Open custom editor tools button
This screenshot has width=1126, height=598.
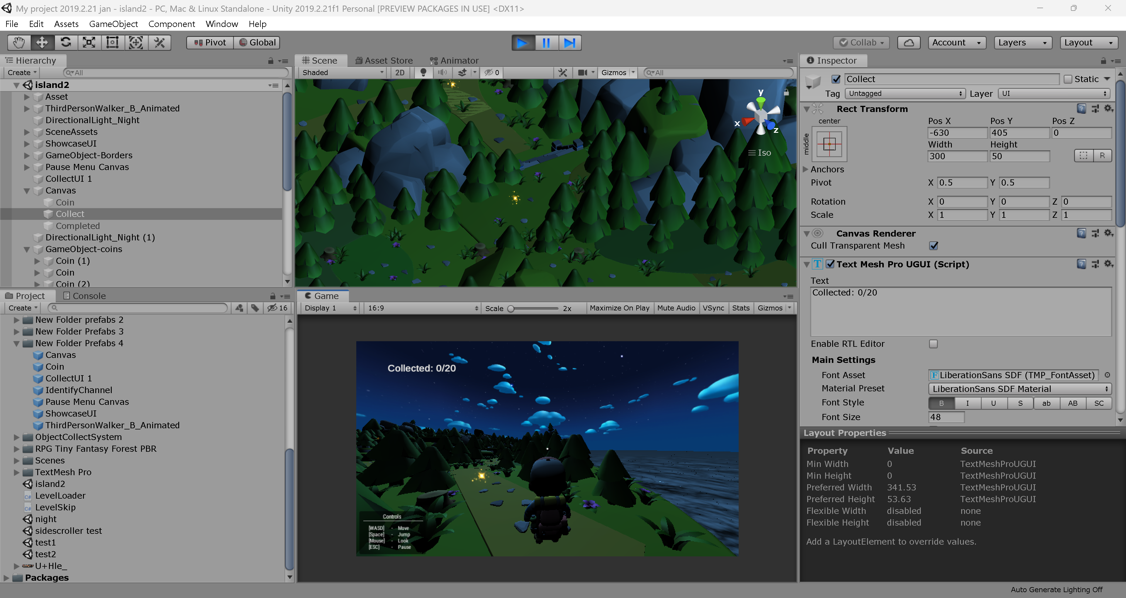pos(160,43)
